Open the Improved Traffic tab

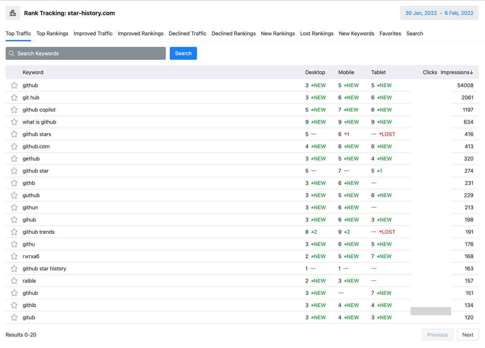click(x=93, y=33)
